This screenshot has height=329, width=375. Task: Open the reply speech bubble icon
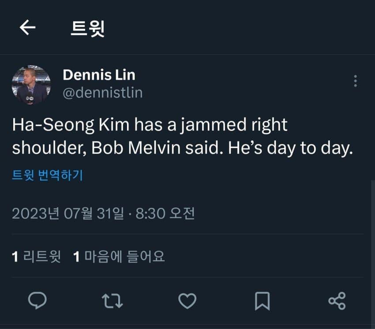[37, 301]
